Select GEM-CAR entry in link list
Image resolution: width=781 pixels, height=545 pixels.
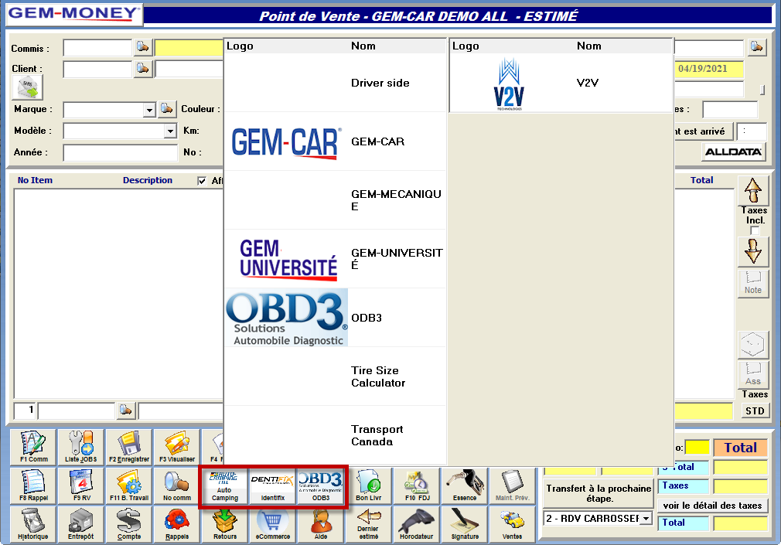335,141
